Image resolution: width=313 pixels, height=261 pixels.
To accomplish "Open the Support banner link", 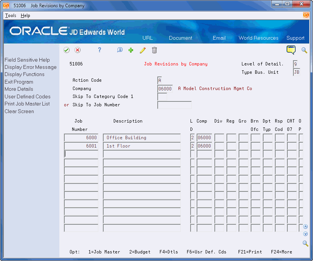I will (296, 38).
